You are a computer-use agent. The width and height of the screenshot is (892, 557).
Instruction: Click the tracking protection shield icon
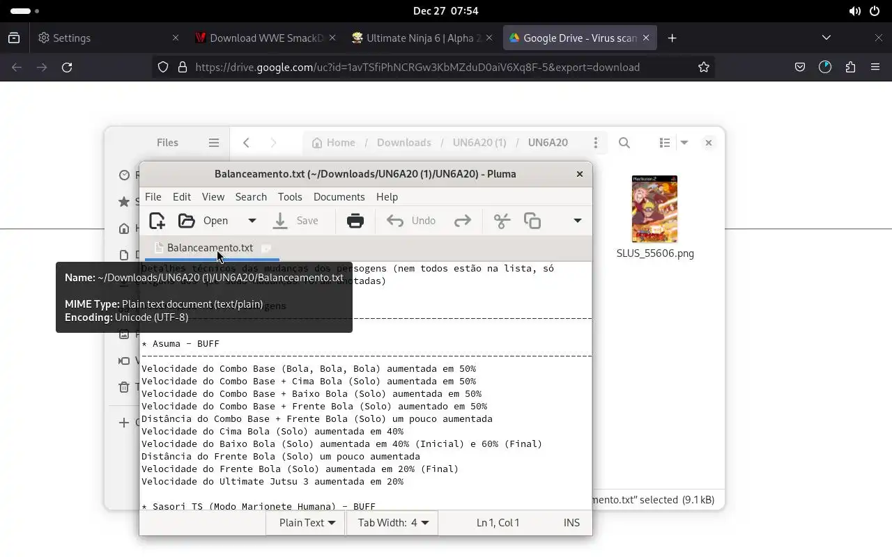(162, 68)
